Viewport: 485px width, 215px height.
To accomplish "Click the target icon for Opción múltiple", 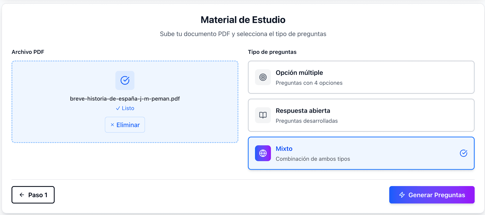I will [x=263, y=77].
